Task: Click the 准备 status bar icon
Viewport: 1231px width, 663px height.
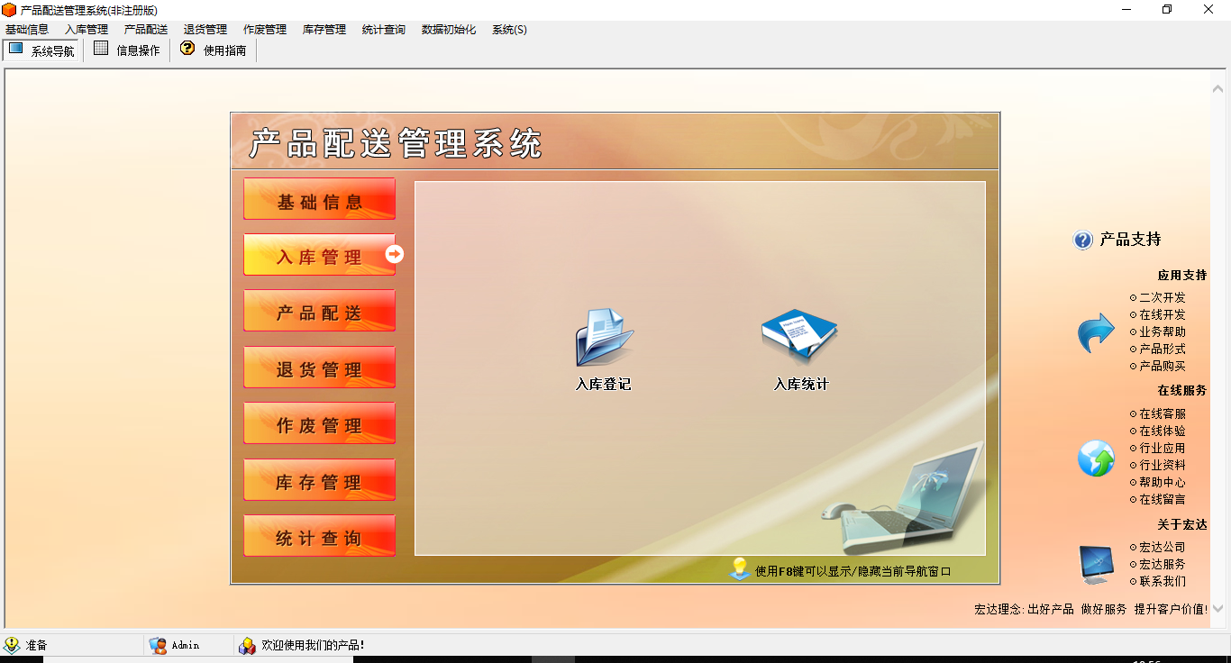Action: point(12,645)
